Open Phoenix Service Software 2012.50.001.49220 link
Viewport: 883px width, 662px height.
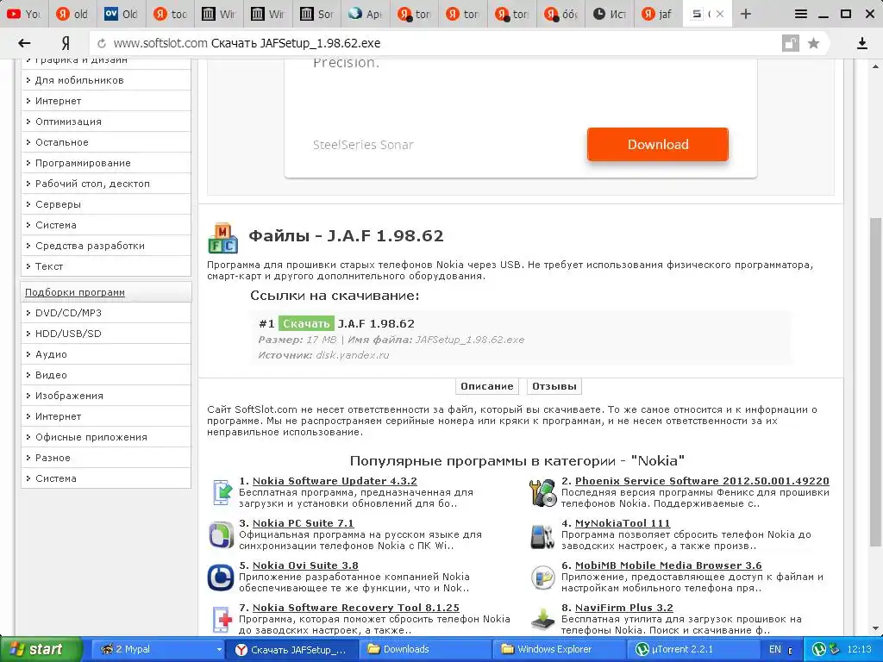pos(702,481)
